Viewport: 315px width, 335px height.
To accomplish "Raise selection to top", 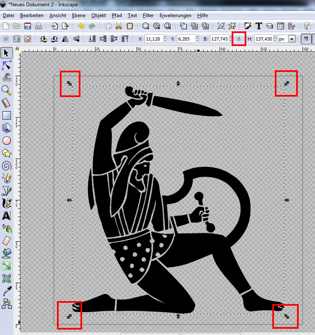I will pyautogui.click(x=125, y=39).
